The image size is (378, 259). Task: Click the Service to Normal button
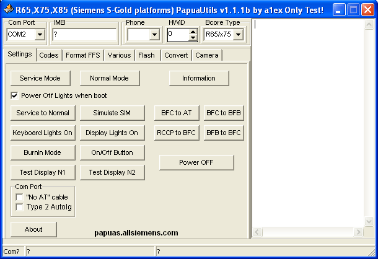point(43,113)
